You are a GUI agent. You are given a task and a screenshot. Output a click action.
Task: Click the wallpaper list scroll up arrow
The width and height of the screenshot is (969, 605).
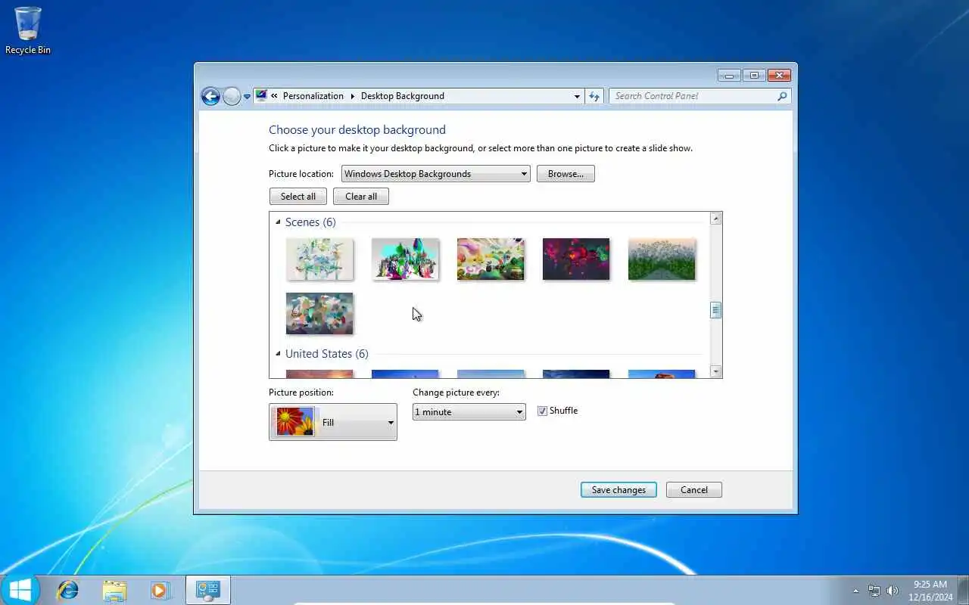[x=715, y=219]
